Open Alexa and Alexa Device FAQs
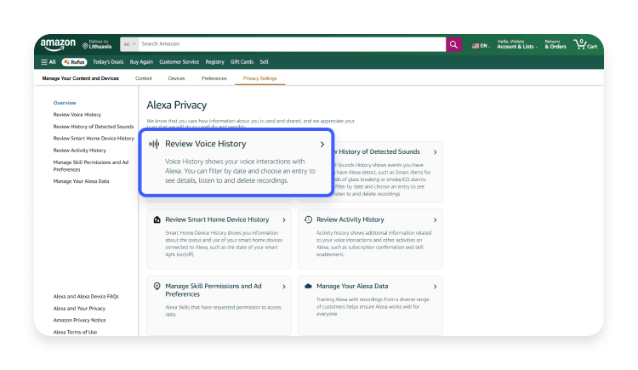Screen dimensions: 638x370 pyautogui.click(x=86, y=296)
